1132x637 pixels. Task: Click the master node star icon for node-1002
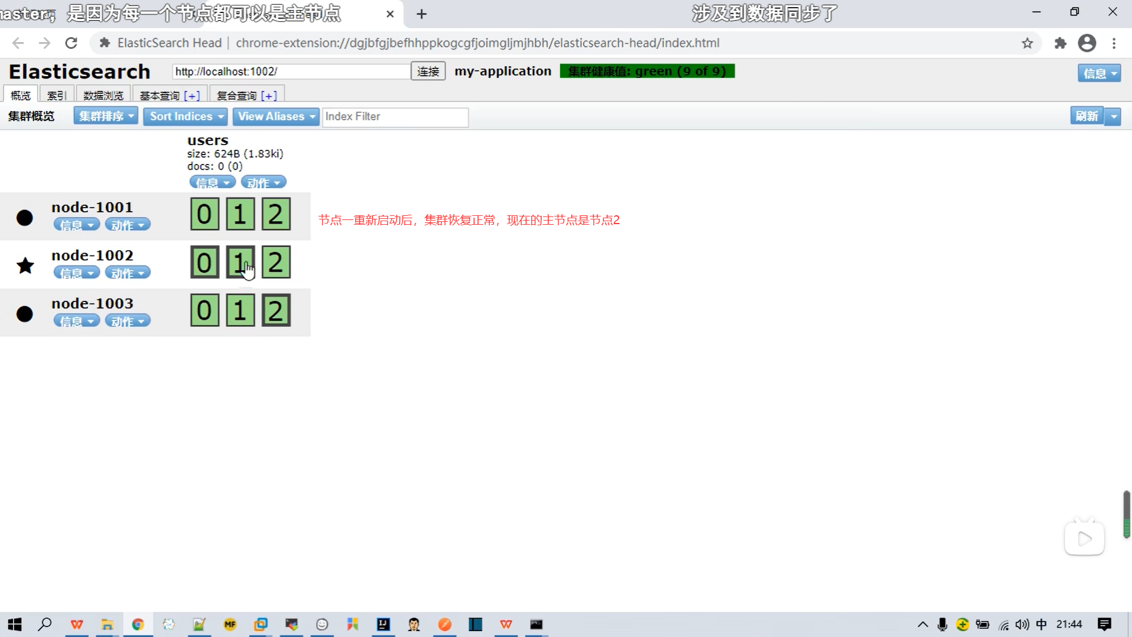click(25, 265)
